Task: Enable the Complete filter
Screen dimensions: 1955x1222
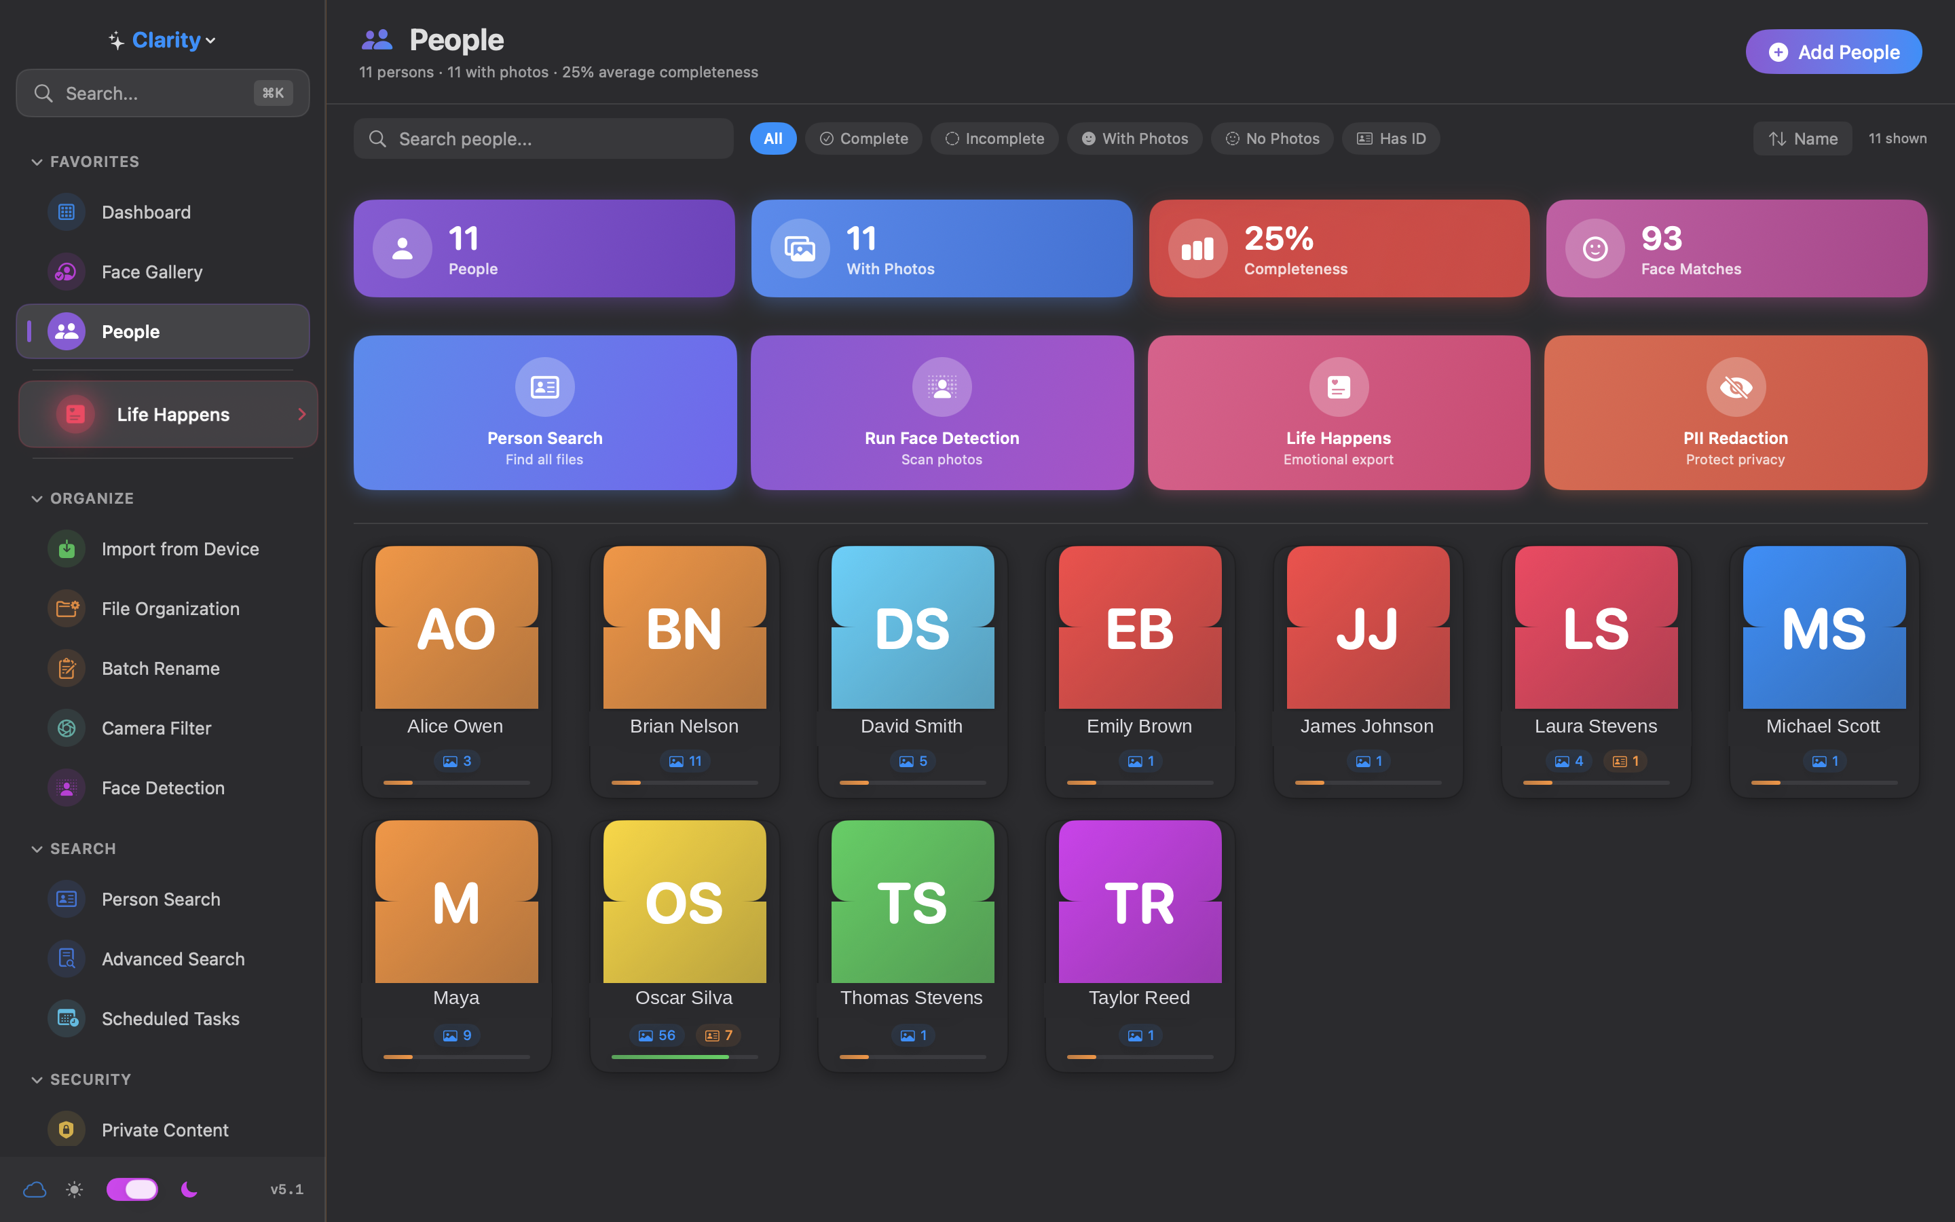Action: pos(863,138)
